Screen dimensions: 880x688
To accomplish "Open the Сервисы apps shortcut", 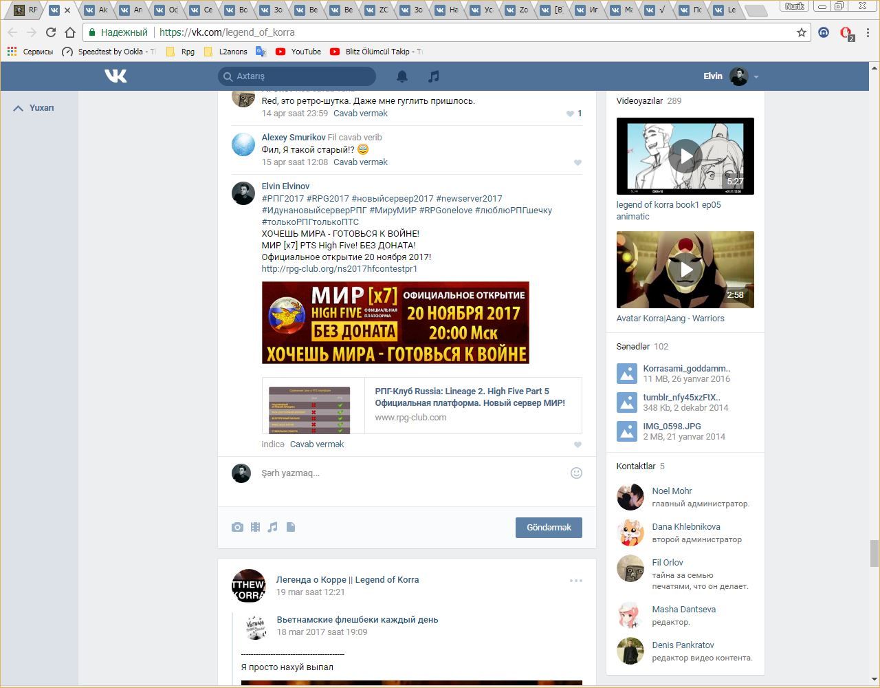I will coord(30,52).
